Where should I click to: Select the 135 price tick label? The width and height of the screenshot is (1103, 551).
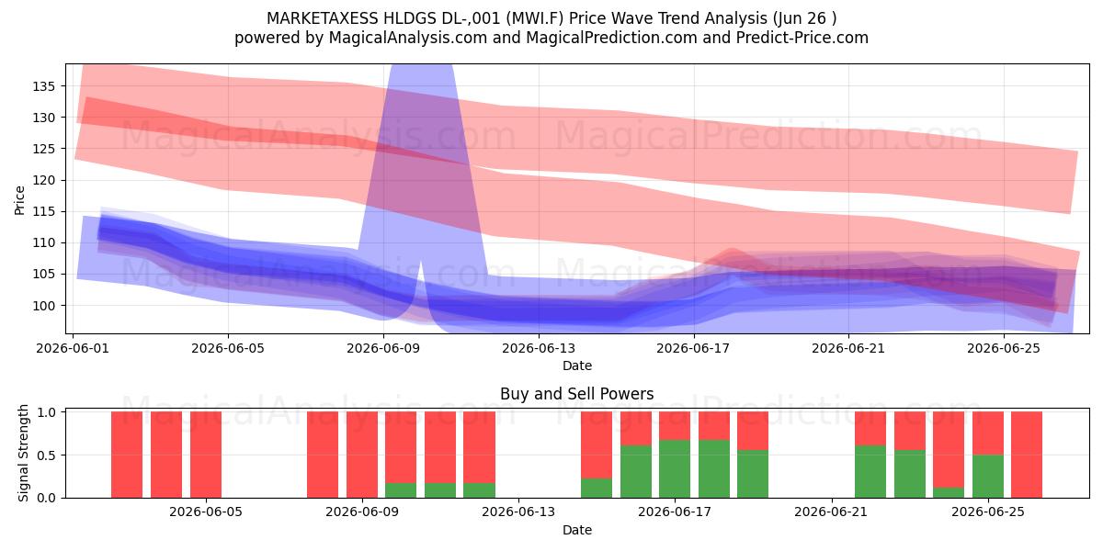[x=47, y=86]
